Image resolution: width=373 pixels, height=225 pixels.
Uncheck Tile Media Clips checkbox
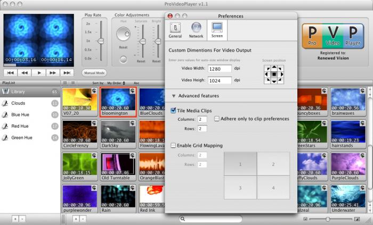click(174, 111)
